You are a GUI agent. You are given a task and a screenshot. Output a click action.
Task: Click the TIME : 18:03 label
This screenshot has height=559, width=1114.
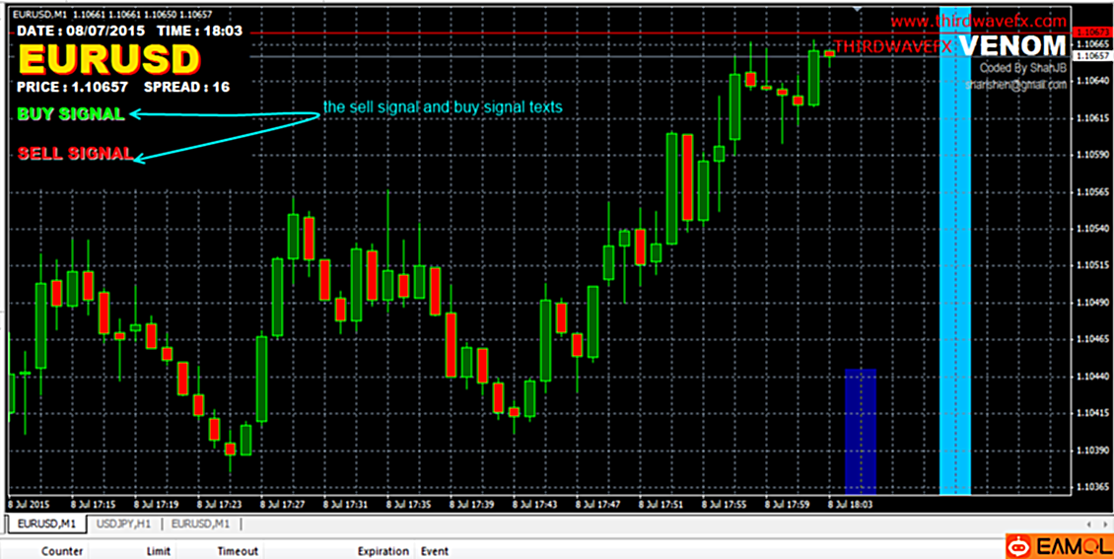tap(198, 32)
